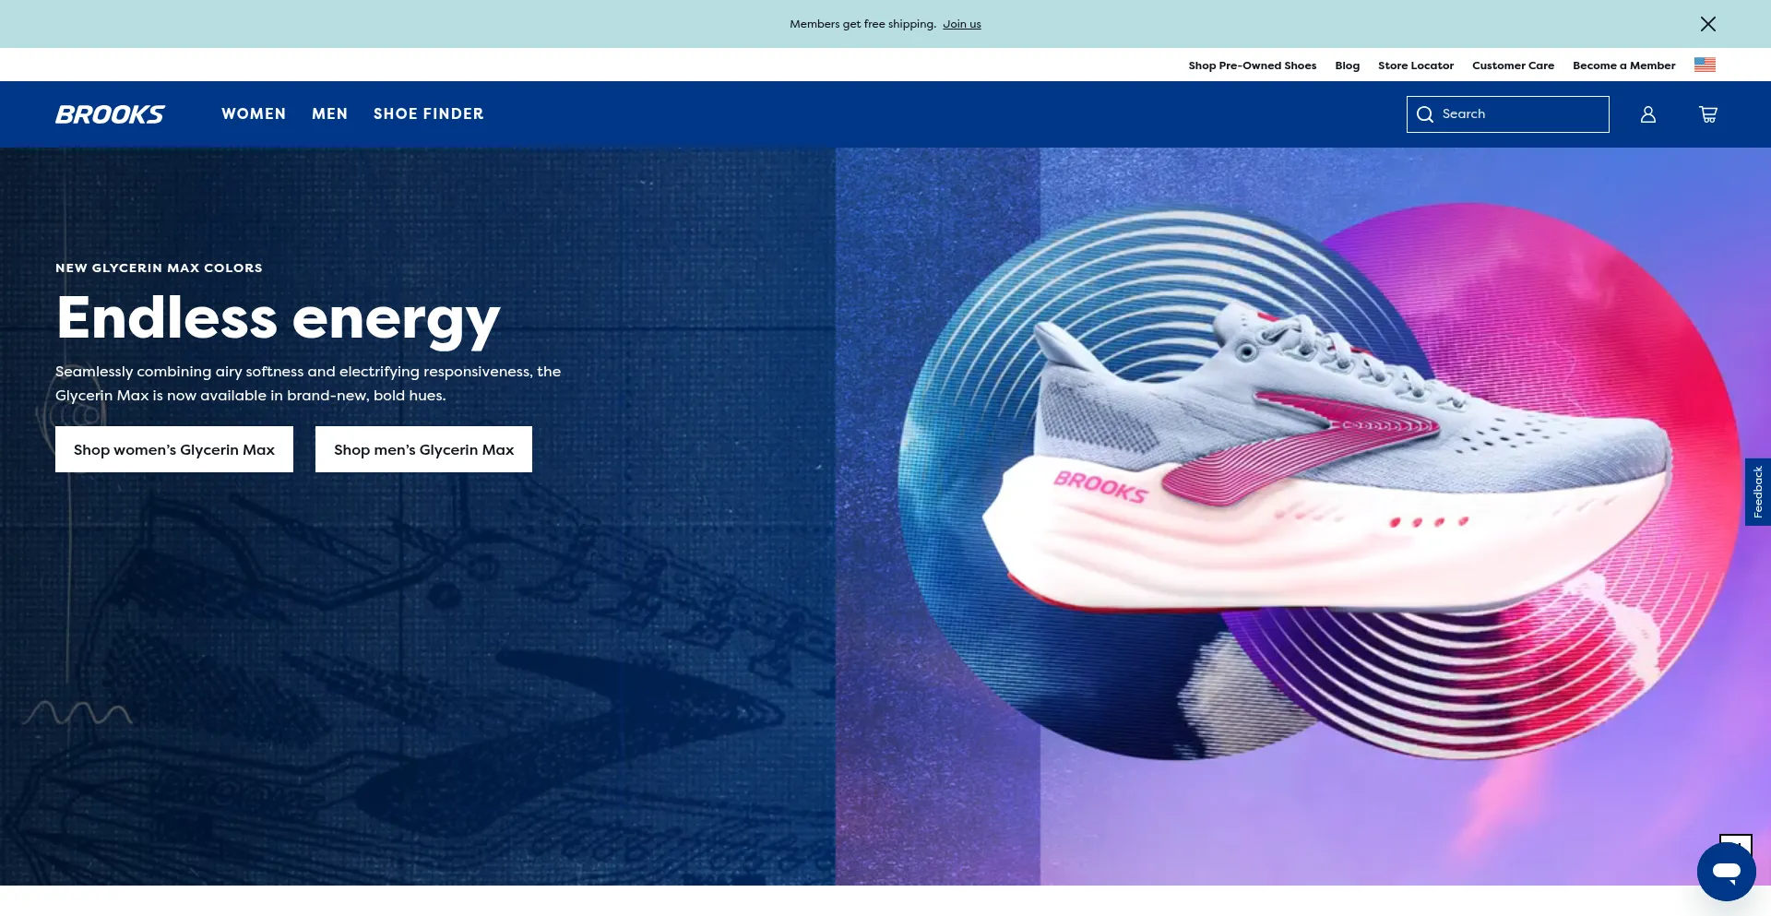Go to the Blog page
Viewport: 1771px width, 916px height.
[x=1347, y=65]
